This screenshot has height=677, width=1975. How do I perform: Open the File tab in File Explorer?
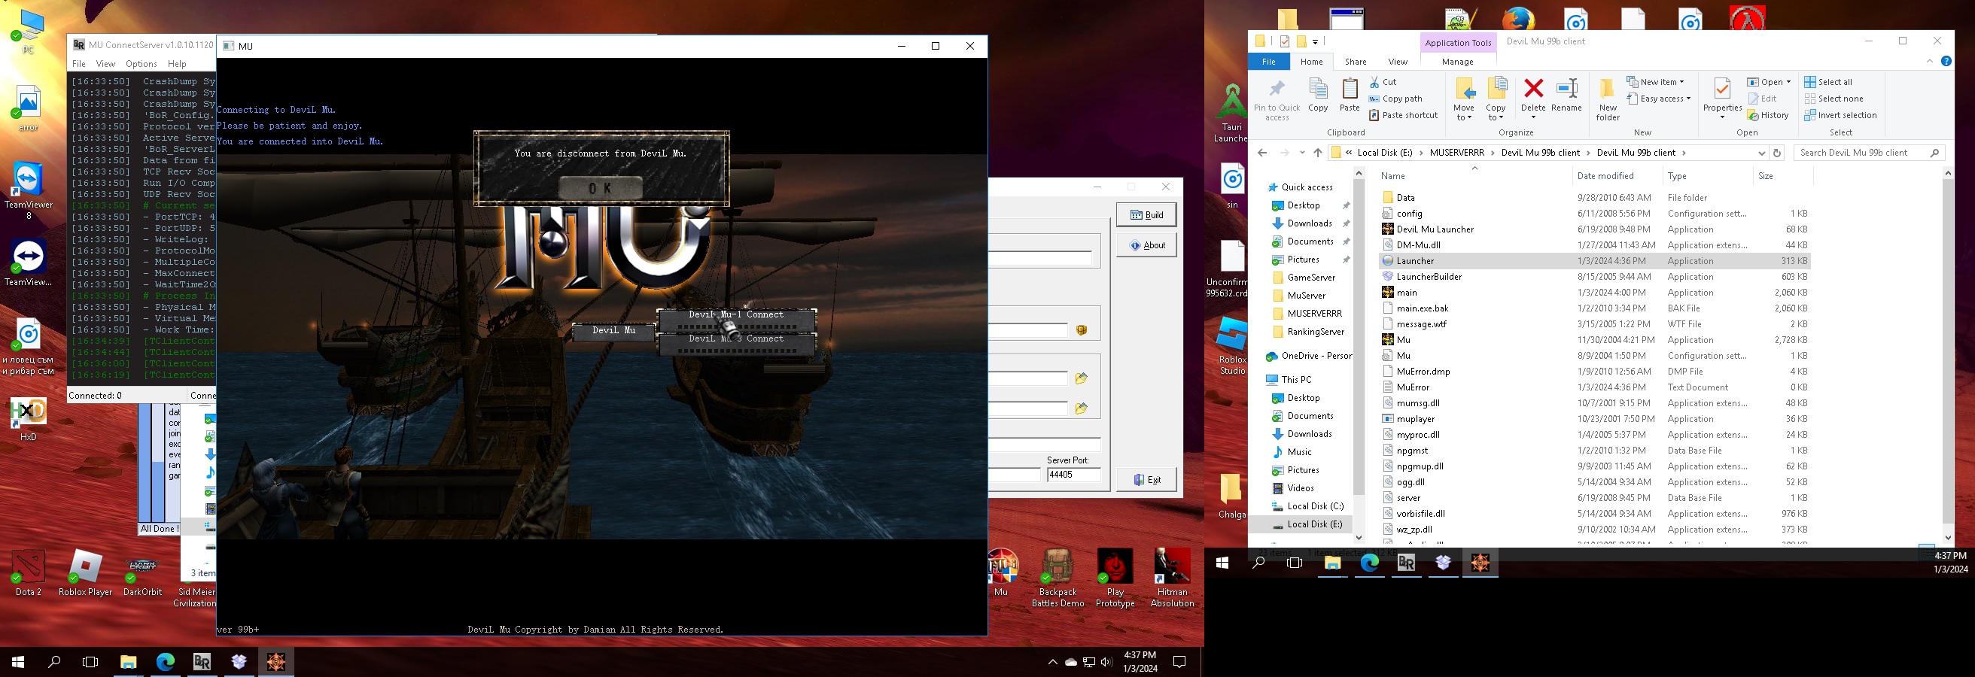point(1269,62)
